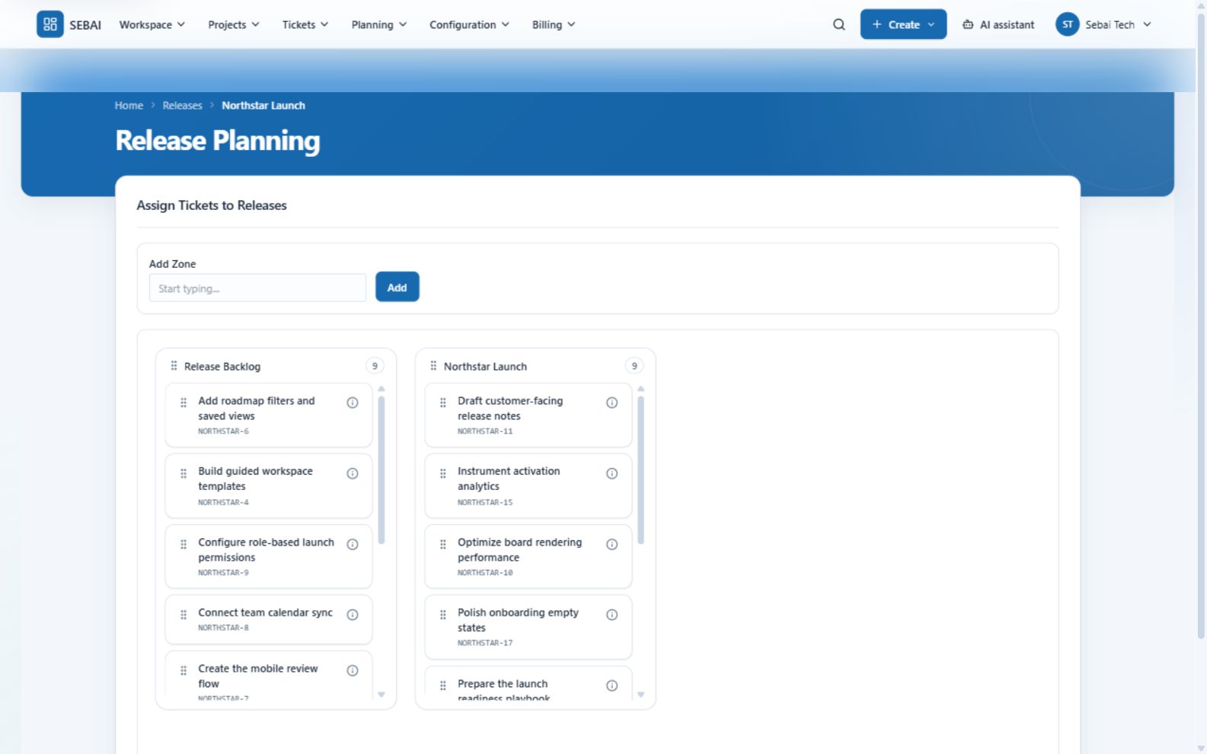Show info for Draft customer-facing release notes
This screenshot has width=1207, height=754.
611,402
